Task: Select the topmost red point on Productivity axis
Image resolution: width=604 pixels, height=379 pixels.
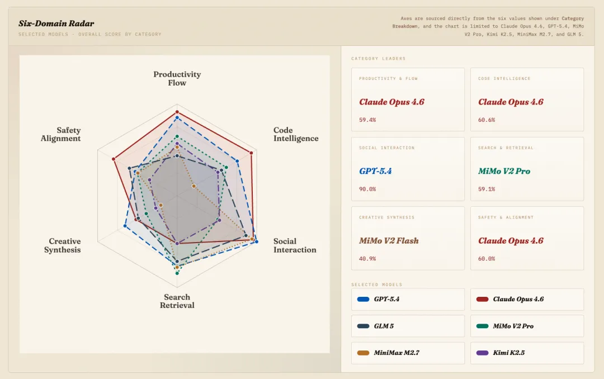Action: point(177,112)
